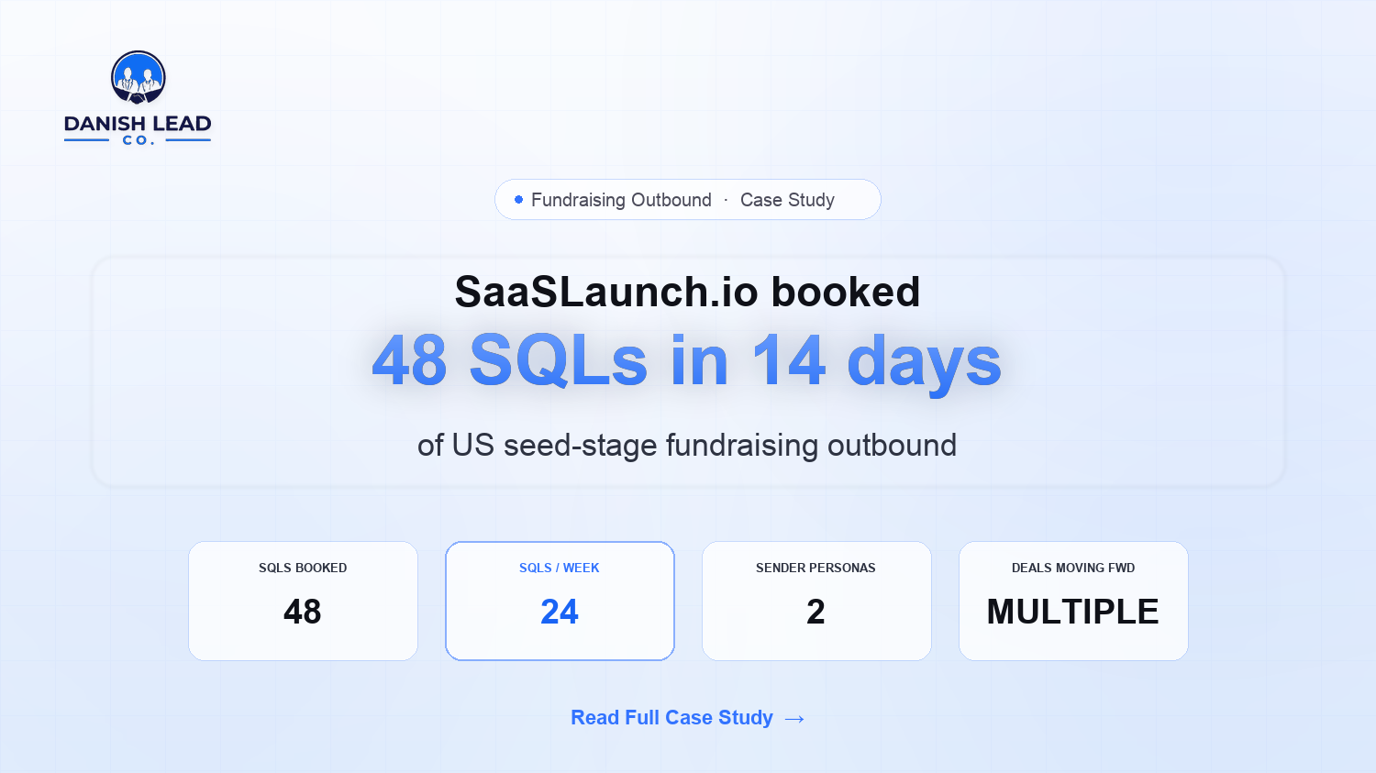This screenshot has height=773, width=1376.
Task: Select the SQLS BOOKED stat card
Action: [303, 601]
